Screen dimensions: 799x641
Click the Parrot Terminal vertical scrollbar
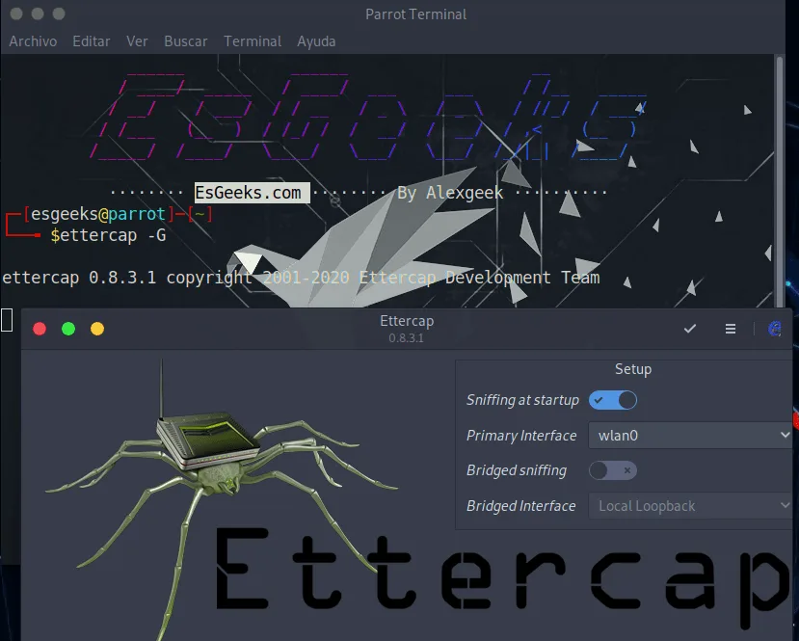(x=780, y=181)
